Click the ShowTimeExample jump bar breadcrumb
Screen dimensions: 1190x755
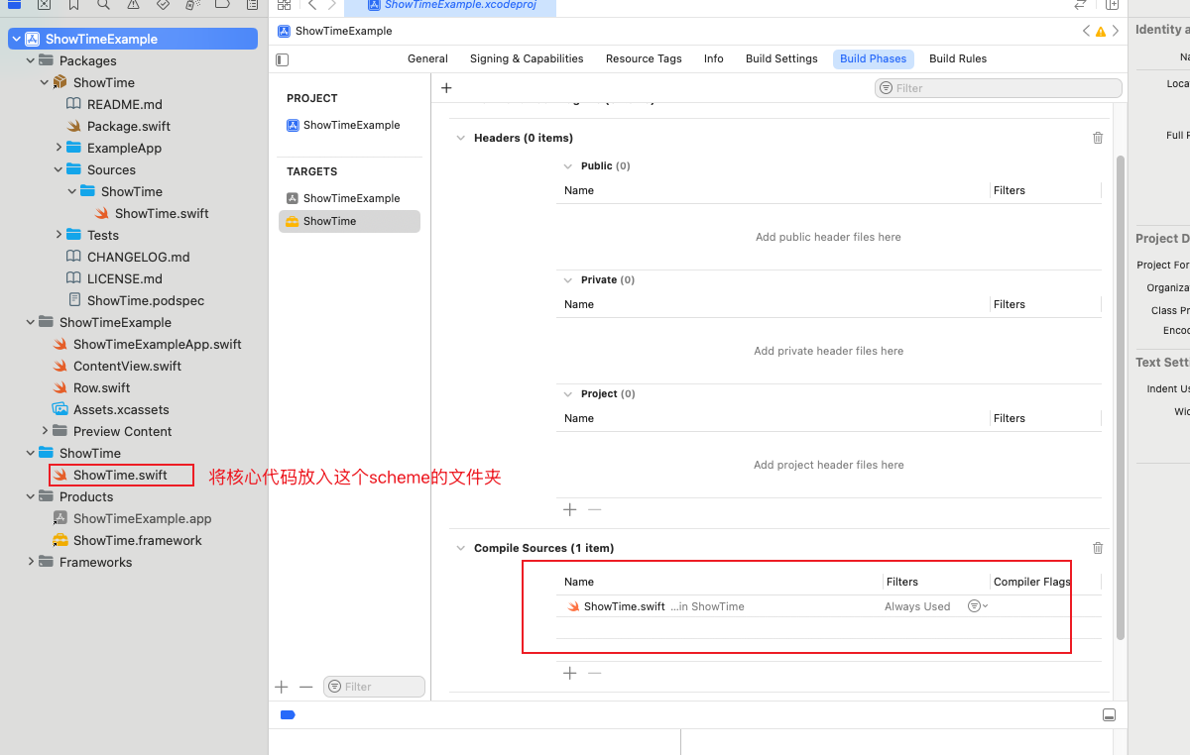point(335,32)
